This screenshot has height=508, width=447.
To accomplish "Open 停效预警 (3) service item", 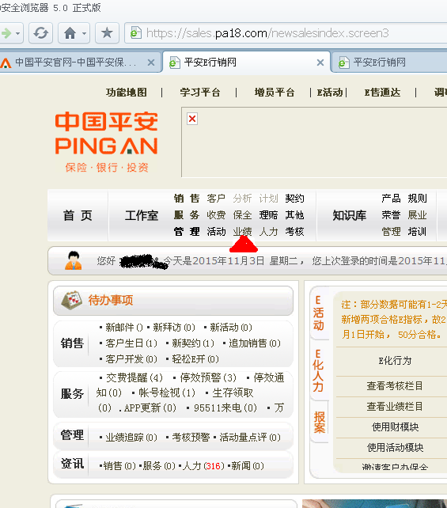I will pyautogui.click(x=208, y=377).
